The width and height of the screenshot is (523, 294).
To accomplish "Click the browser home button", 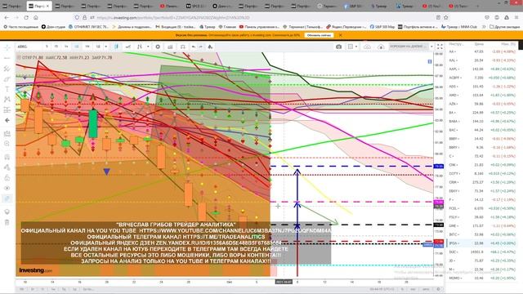I will 36,17.
